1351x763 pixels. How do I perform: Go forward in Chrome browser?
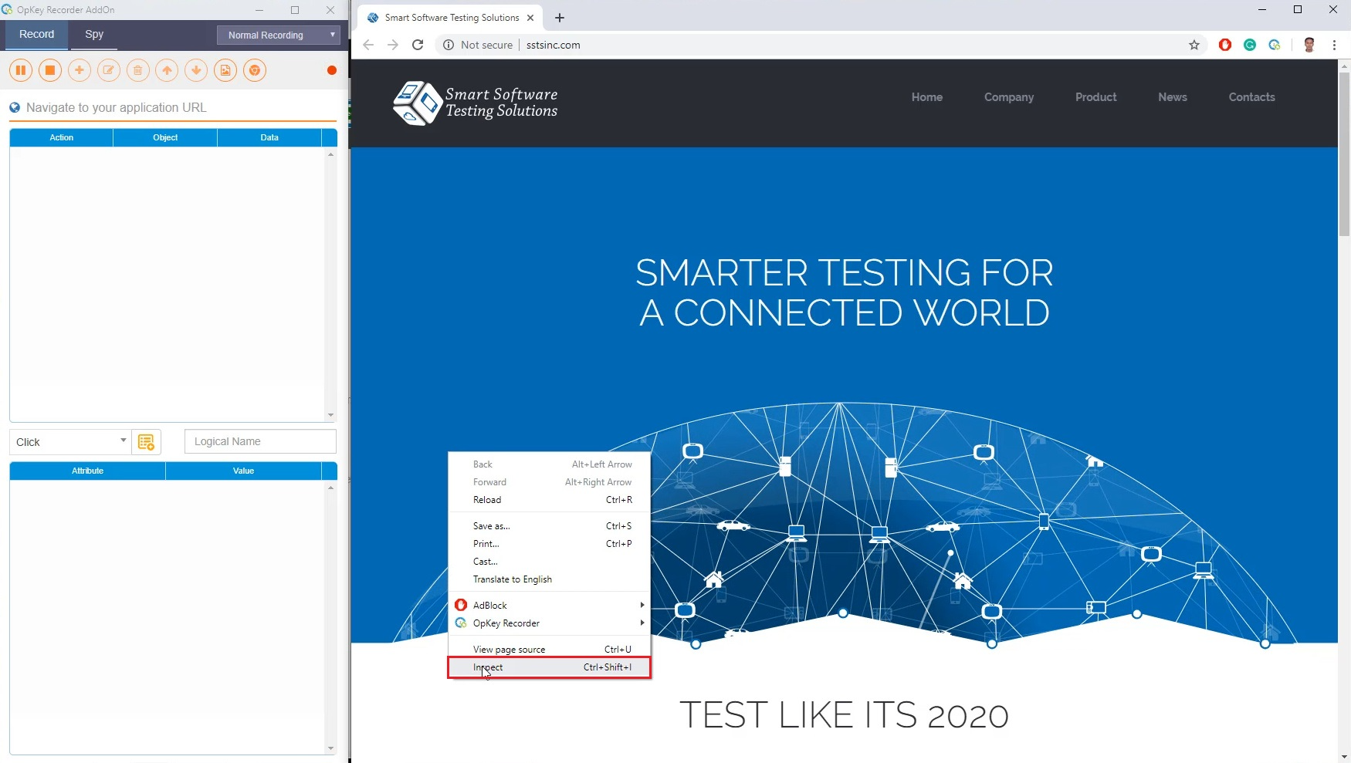point(393,45)
